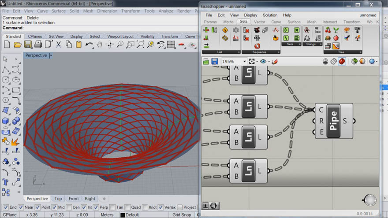Toggle the Perp osnap checkbox
This screenshot has width=388, height=218.
pos(96,207)
